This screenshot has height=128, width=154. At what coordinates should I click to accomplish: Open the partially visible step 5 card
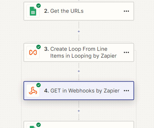(x=79, y=125)
